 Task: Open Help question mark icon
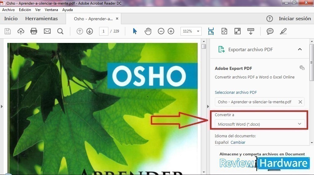tap(269, 19)
